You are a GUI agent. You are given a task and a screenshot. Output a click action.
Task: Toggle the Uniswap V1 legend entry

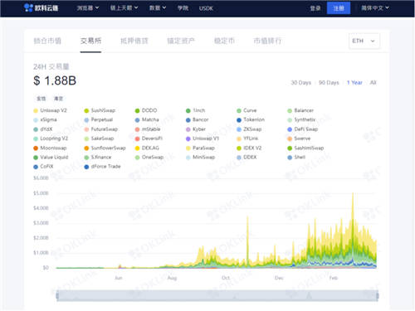[203, 138]
